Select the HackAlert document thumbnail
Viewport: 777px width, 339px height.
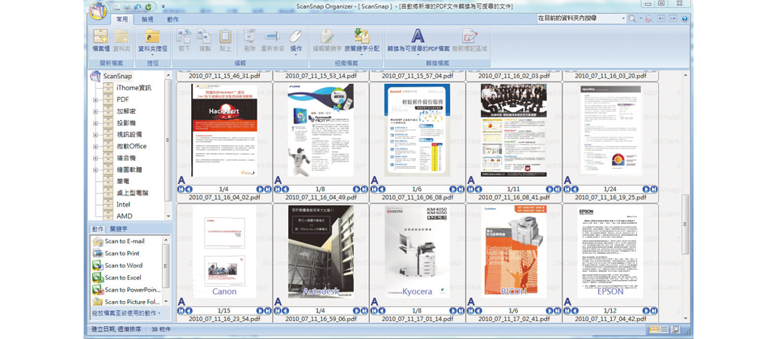224,130
